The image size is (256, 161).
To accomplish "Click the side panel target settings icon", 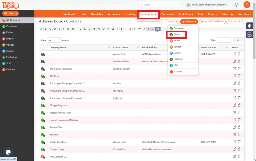I will coord(250,26).
